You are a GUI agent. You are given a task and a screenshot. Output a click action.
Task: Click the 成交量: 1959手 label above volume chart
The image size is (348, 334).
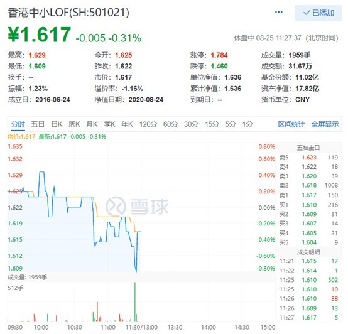pos(27,277)
